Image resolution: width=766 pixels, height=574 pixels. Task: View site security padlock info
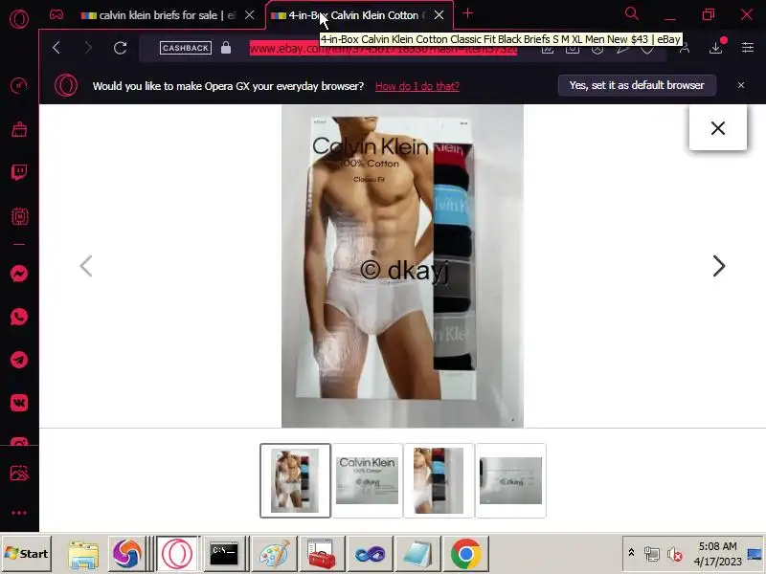click(226, 47)
